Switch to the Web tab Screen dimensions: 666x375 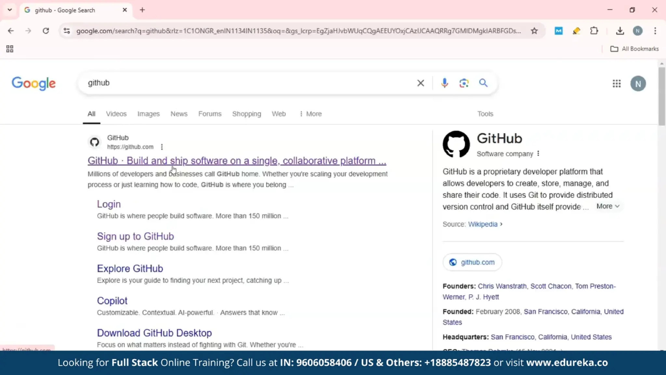pos(279,114)
